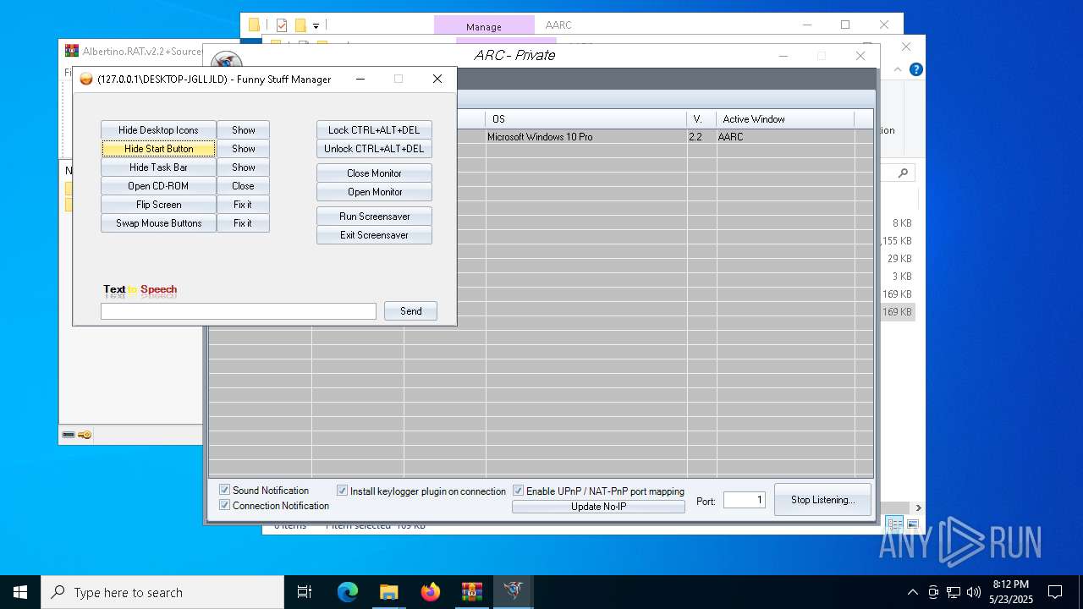Show hidden system tray icons chevron

(x=912, y=592)
